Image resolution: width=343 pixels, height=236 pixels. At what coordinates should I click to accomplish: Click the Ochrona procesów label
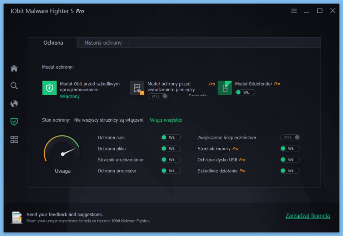click(x=117, y=171)
